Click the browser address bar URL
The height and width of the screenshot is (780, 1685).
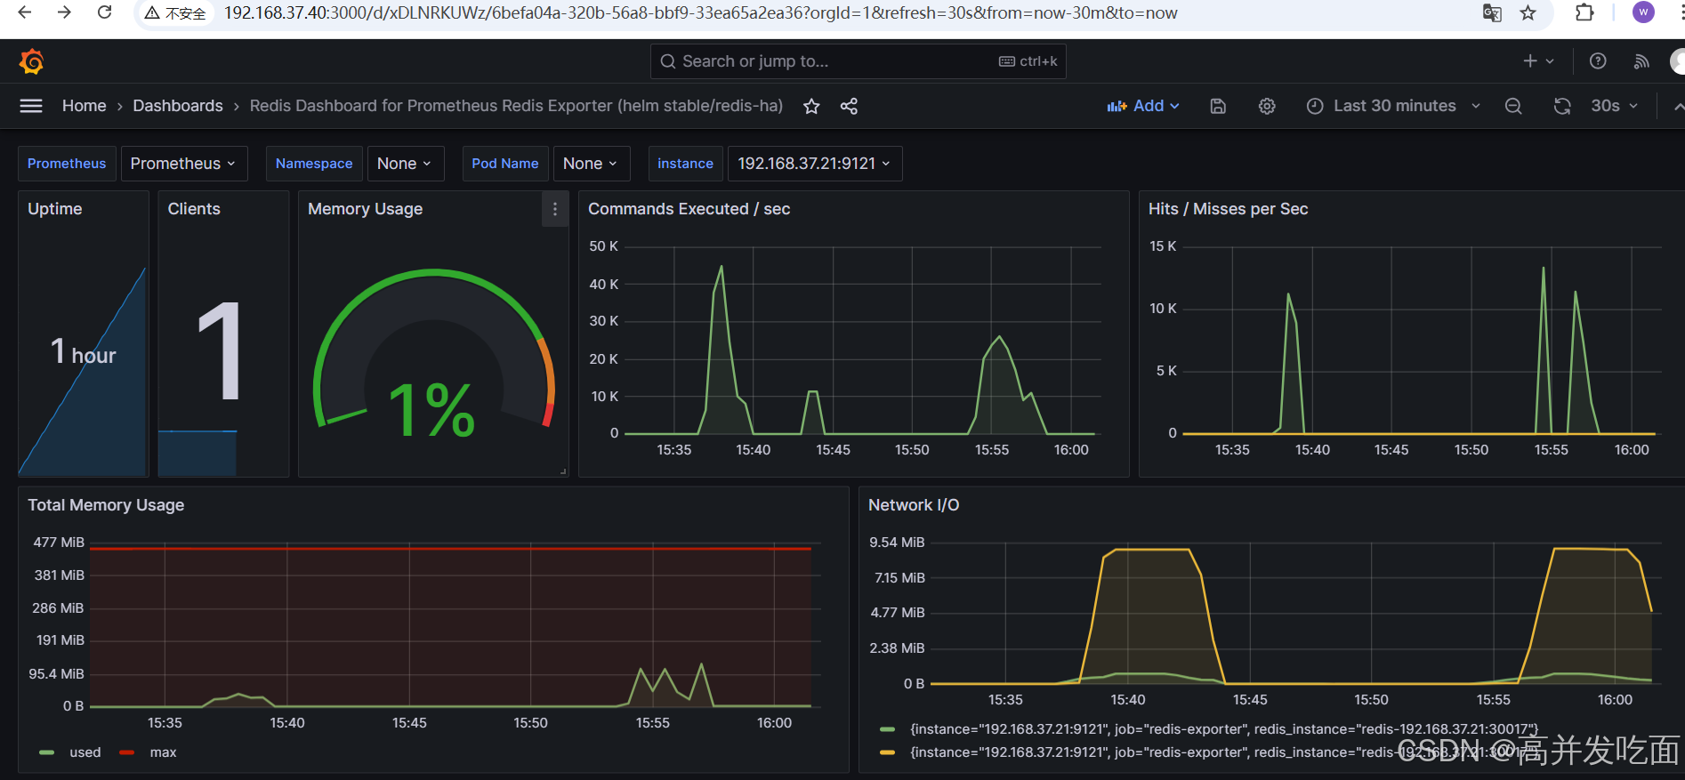(700, 13)
